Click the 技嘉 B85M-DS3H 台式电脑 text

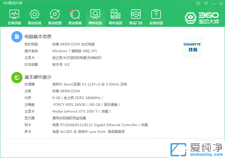tap(73, 44)
